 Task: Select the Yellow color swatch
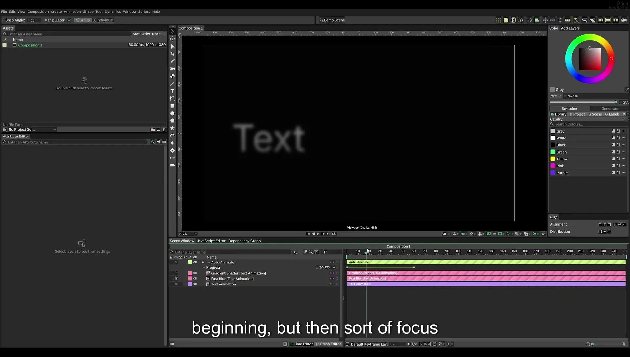tap(553, 159)
